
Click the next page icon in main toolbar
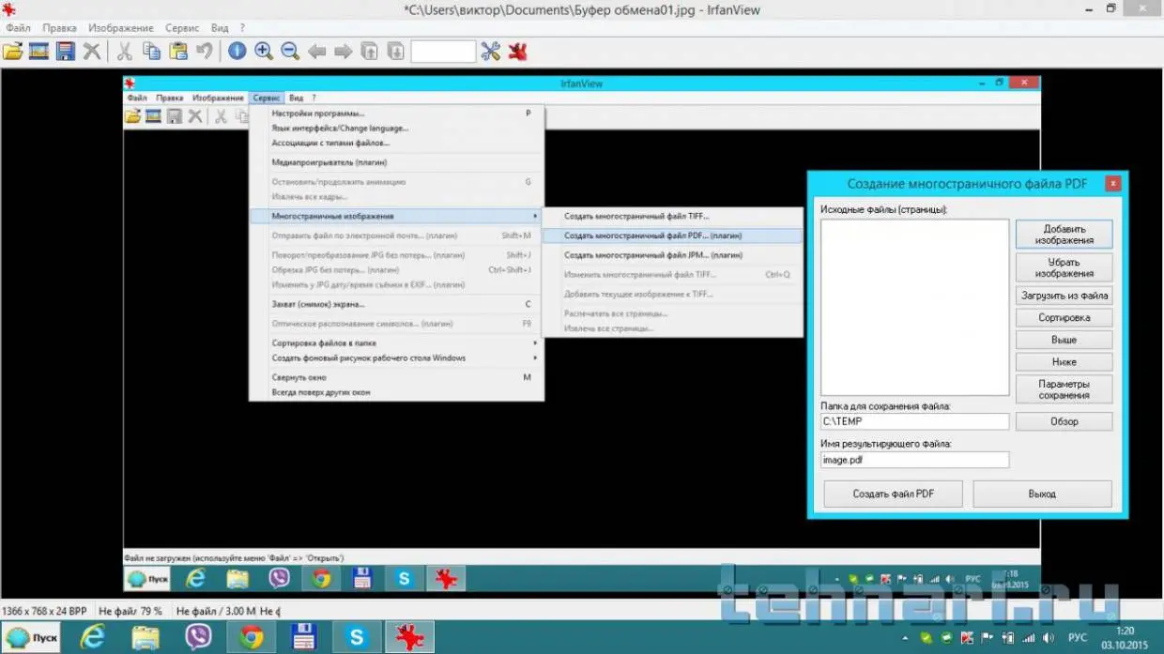[x=396, y=51]
